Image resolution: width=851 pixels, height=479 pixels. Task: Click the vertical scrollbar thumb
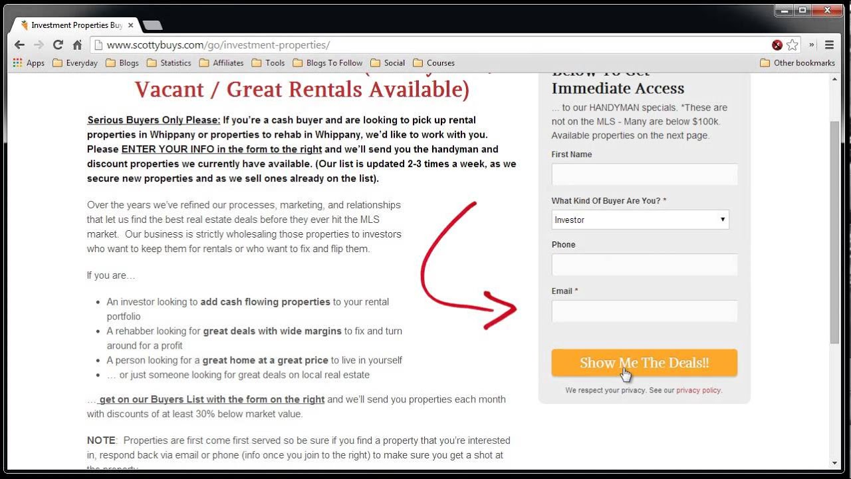(835, 233)
